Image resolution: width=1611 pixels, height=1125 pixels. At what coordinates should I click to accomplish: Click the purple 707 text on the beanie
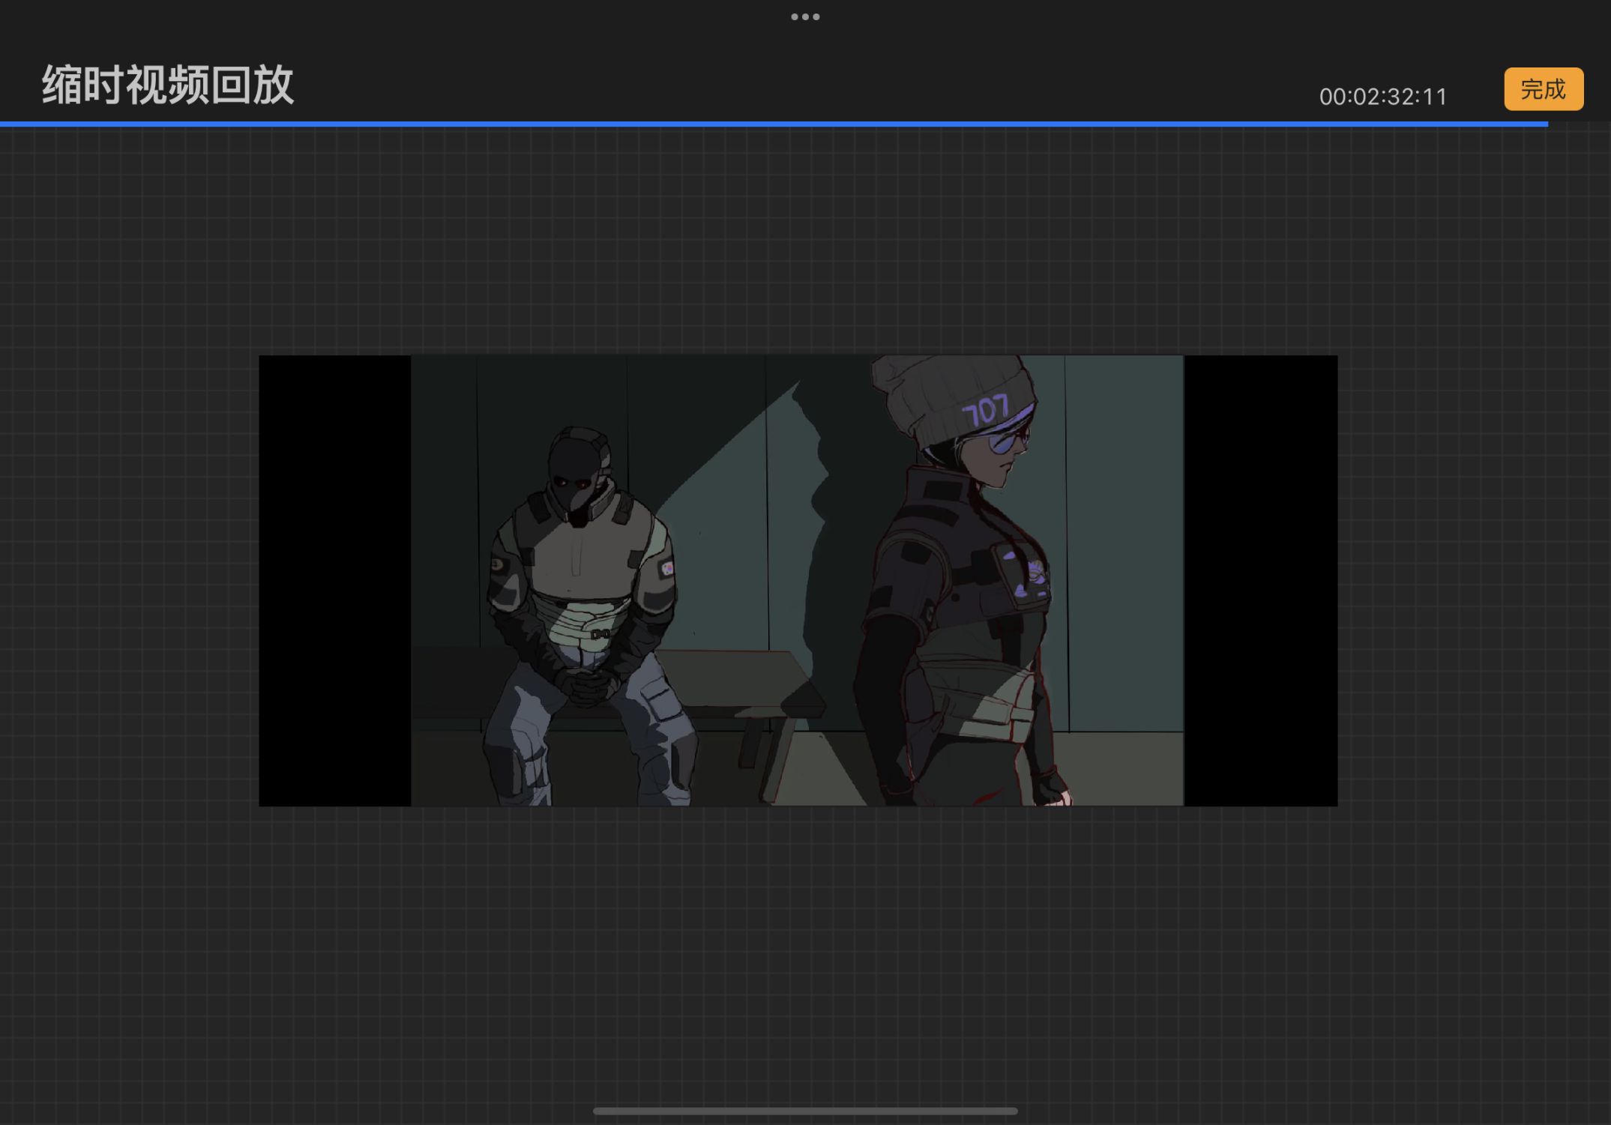(x=985, y=411)
